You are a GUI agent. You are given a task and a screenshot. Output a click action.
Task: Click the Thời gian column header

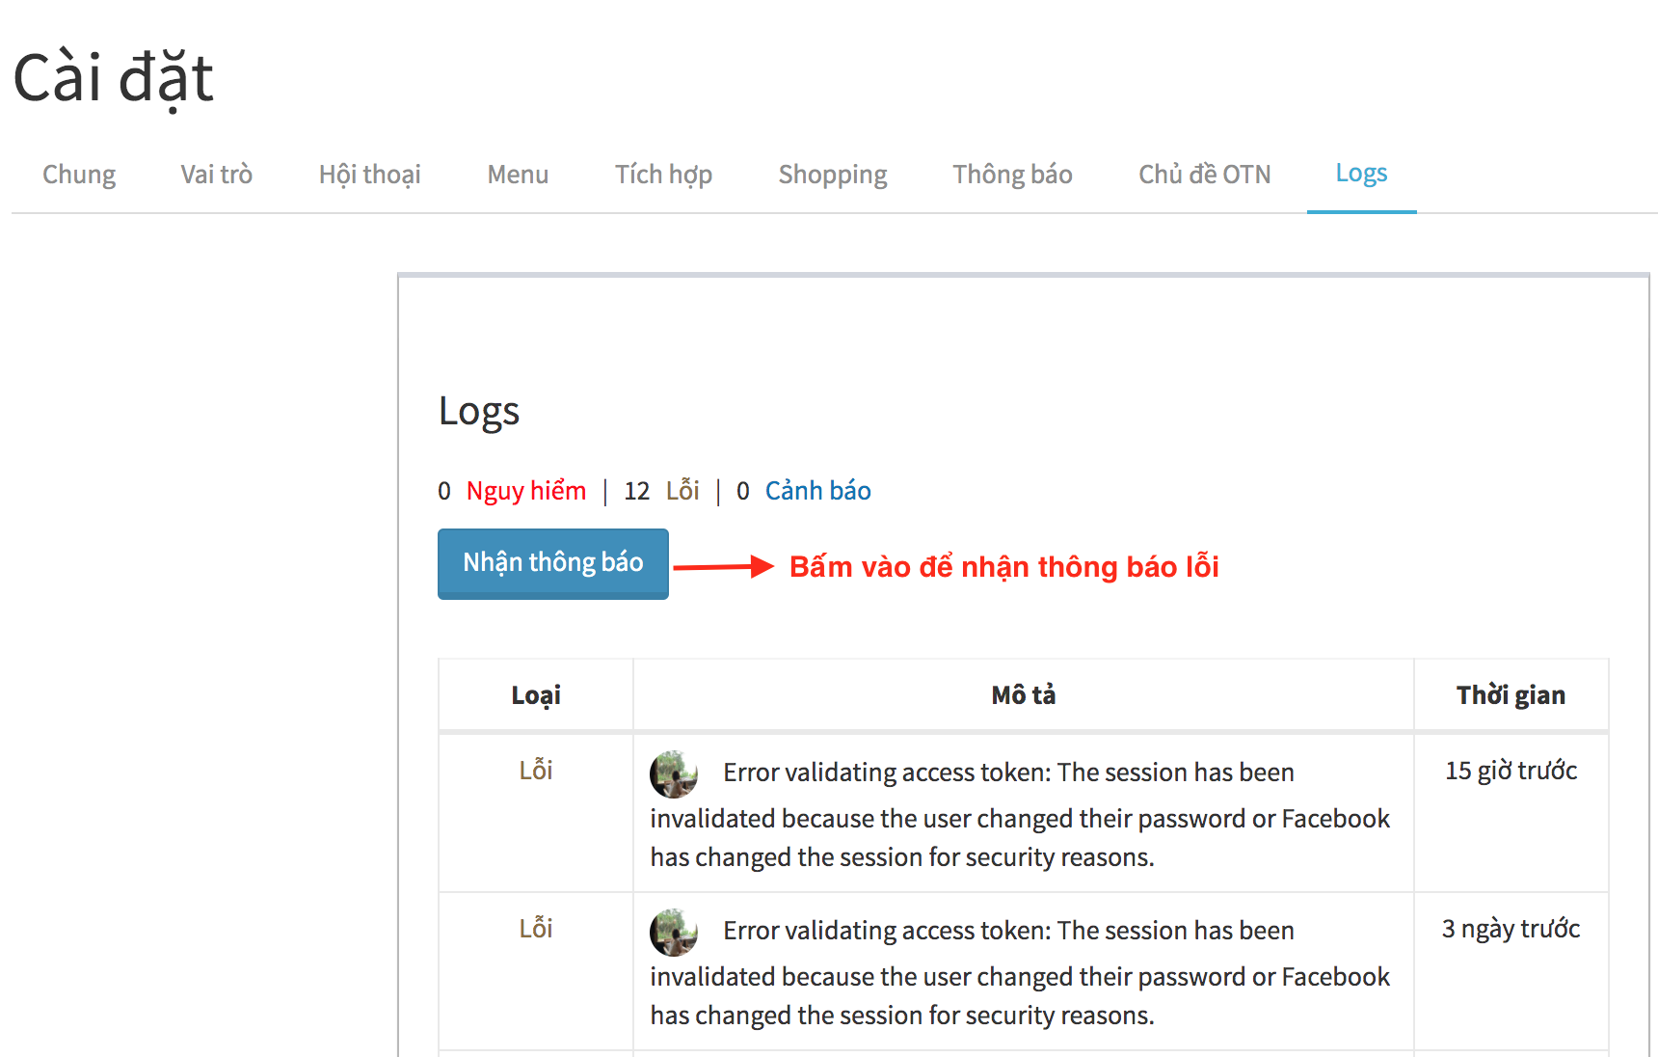click(1511, 695)
